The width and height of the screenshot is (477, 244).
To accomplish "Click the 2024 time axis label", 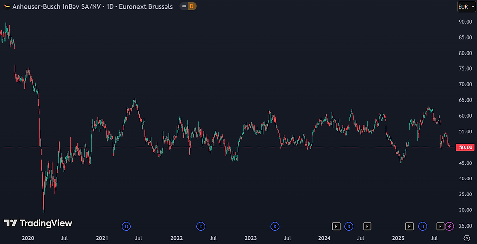I will tap(324, 238).
